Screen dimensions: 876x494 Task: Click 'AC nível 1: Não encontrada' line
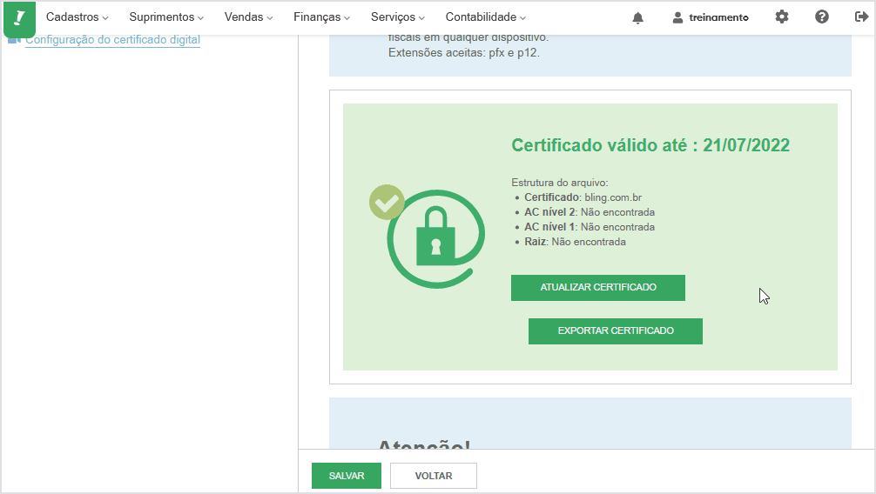[x=590, y=227]
